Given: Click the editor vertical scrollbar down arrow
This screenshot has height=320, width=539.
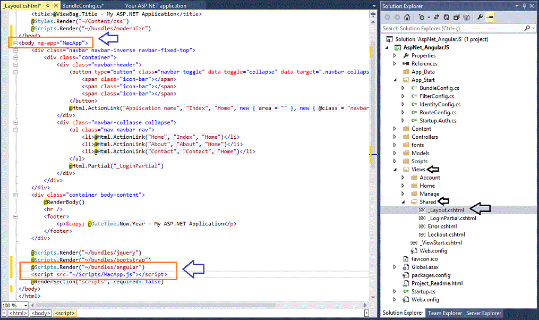Looking at the screenshot, I should pyautogui.click(x=373, y=298).
